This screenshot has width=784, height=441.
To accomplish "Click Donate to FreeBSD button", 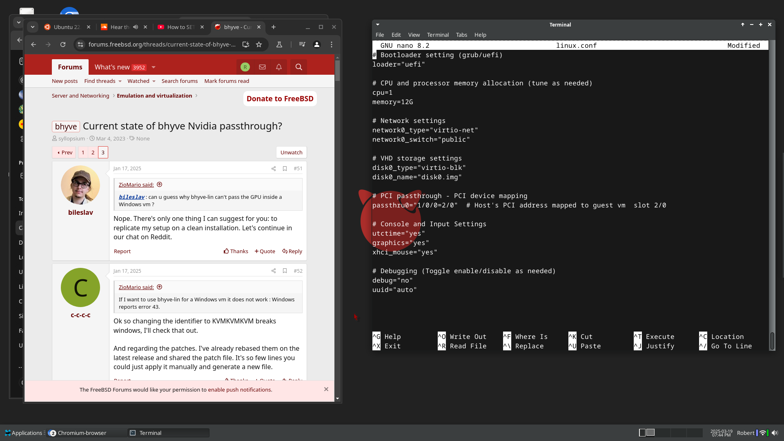I will point(280,99).
